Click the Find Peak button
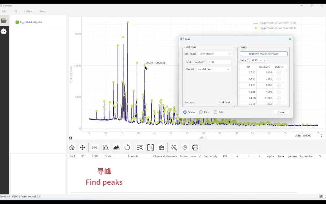The width and height of the screenshot is (326, 204). pos(224,102)
